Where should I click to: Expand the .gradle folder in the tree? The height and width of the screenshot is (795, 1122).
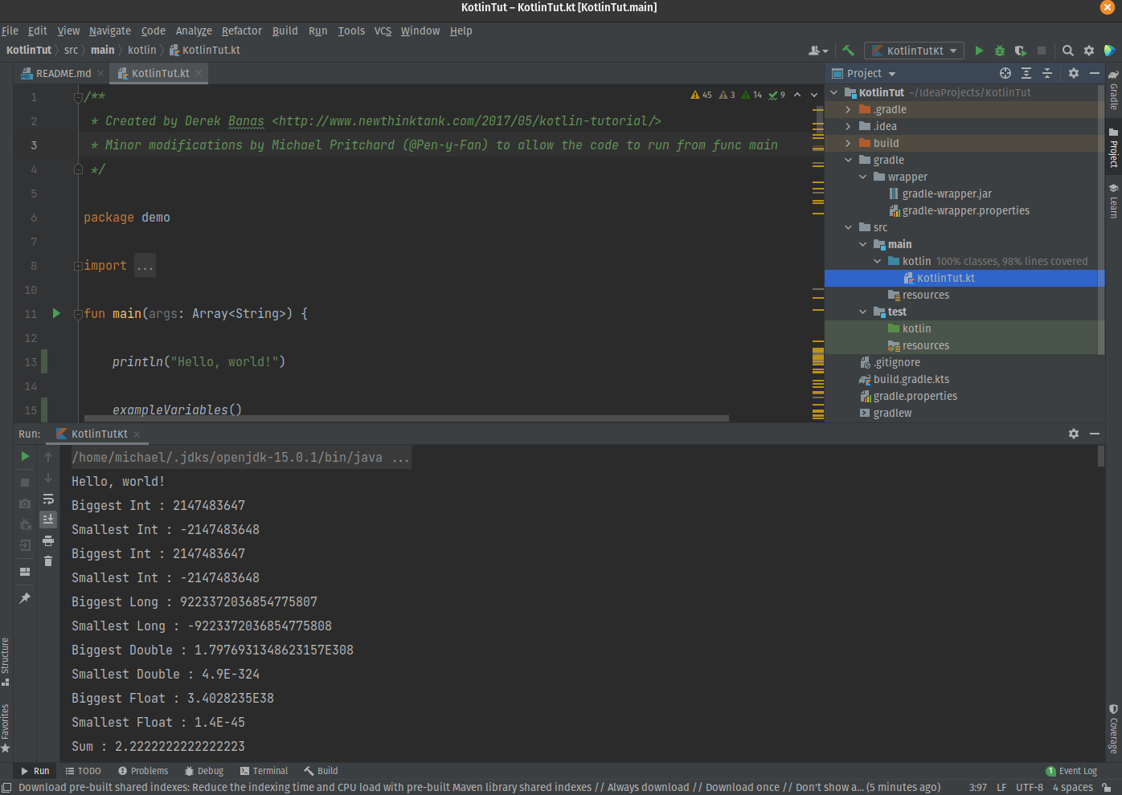tap(848, 109)
